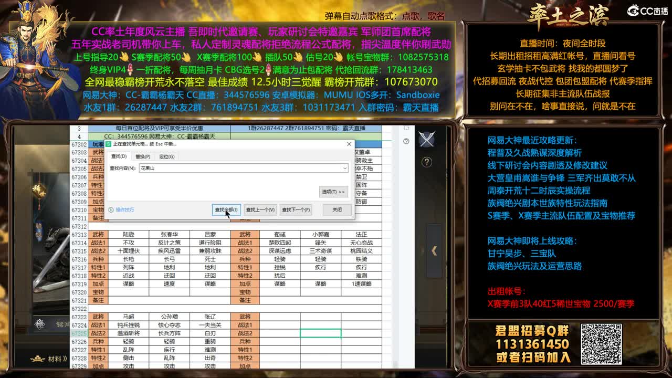Click 关闭 button in find dialog
Screen dimensions: 672x378
coord(337,209)
